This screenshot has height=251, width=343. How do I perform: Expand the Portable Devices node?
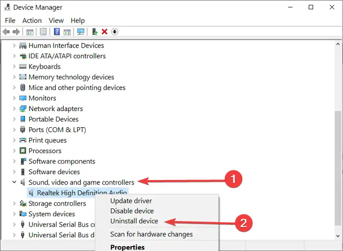click(x=14, y=119)
